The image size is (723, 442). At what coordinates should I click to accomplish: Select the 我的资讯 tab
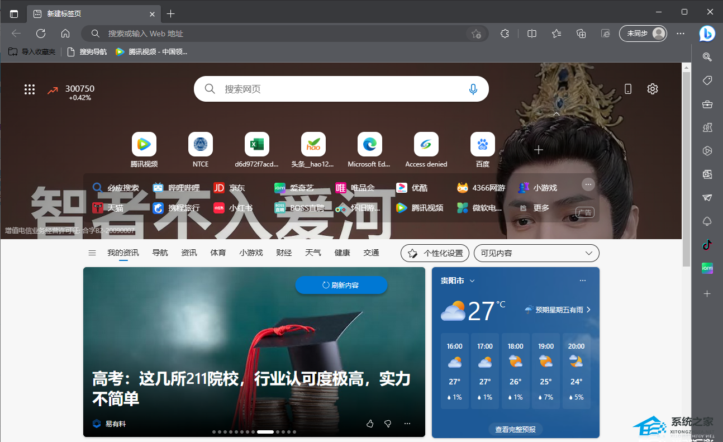[x=123, y=253]
